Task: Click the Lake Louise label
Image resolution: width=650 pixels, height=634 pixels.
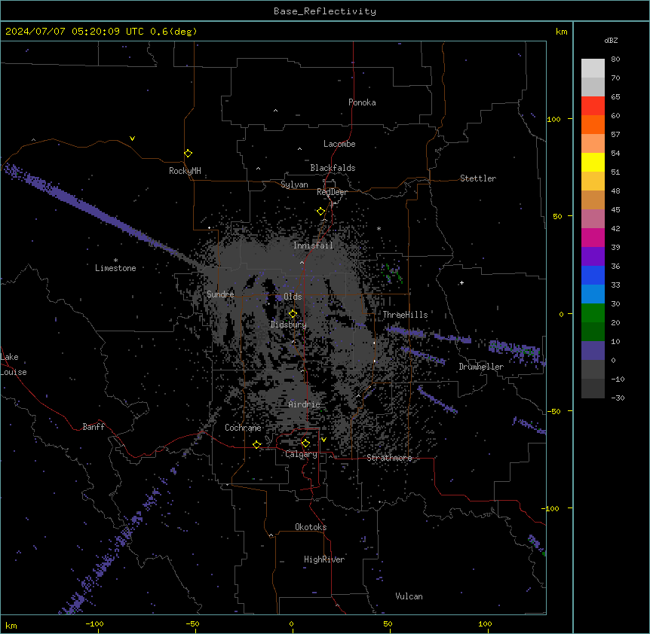Action: pyautogui.click(x=14, y=364)
